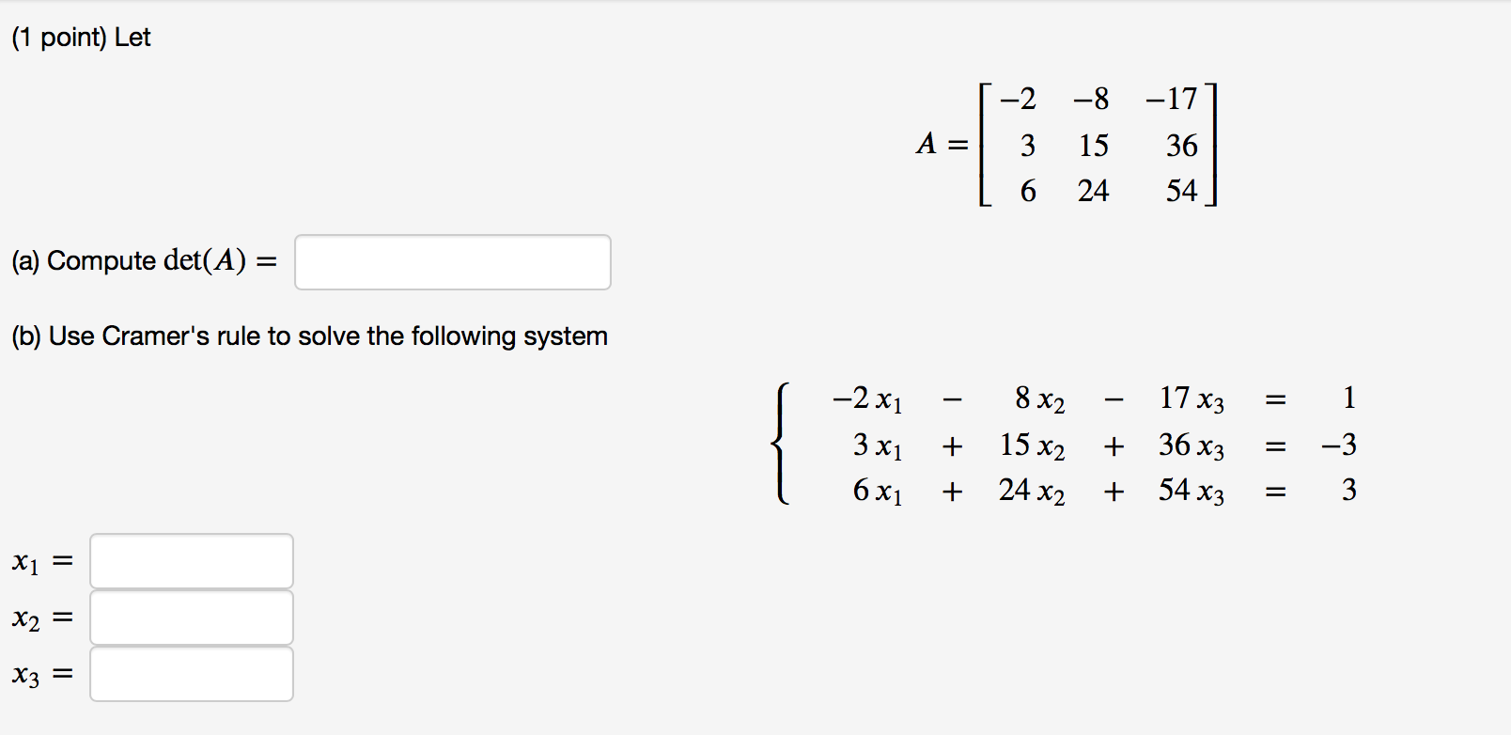Click the right-hand side value -3
The image size is (1511, 735).
(x=1340, y=446)
